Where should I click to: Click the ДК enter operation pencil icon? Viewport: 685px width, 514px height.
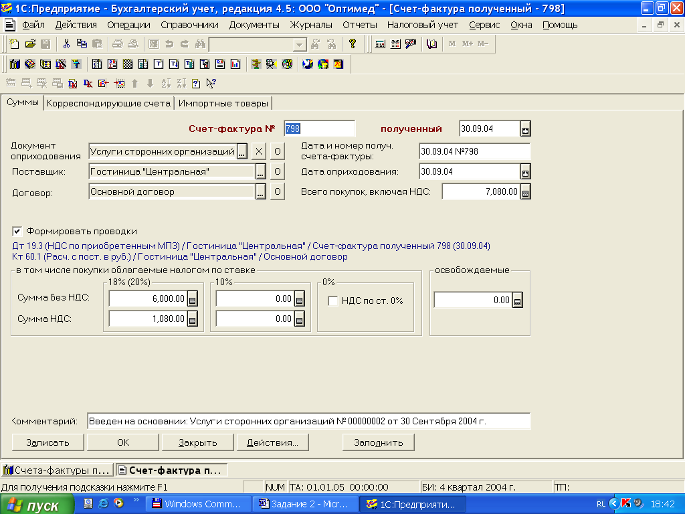[61, 64]
